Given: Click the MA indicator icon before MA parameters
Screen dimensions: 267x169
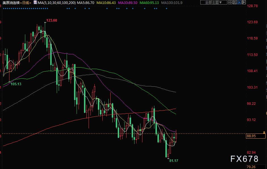Looking at the screenshot, I should (x=35, y=3).
